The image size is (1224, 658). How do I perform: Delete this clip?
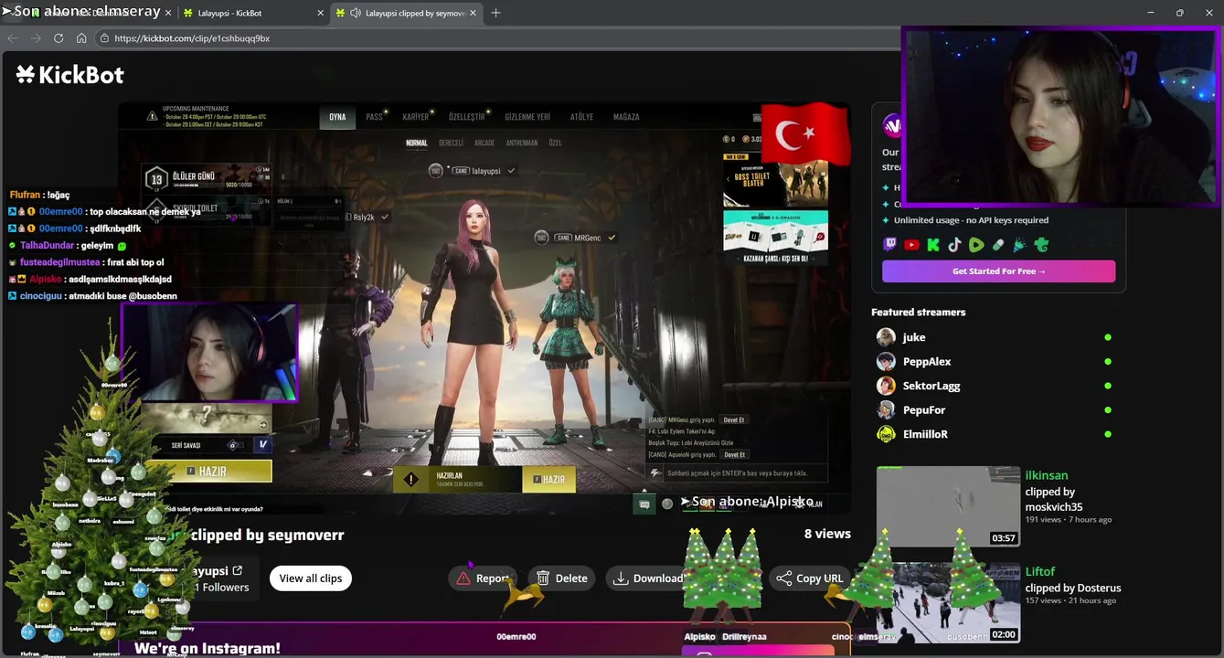coord(562,578)
